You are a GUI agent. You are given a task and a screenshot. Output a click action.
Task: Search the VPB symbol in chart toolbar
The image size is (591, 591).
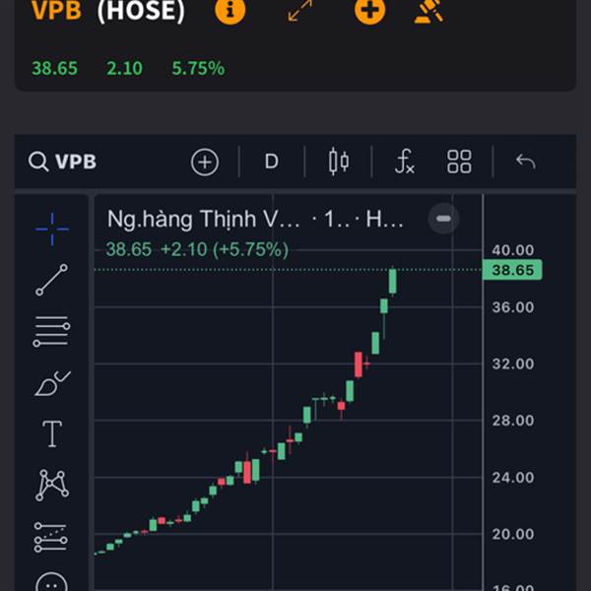(x=63, y=162)
